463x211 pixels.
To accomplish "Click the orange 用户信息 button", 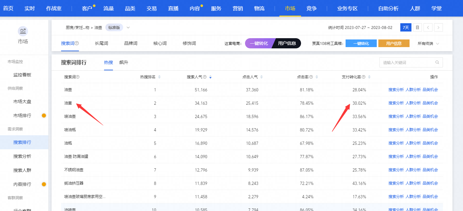I will coord(394,44).
